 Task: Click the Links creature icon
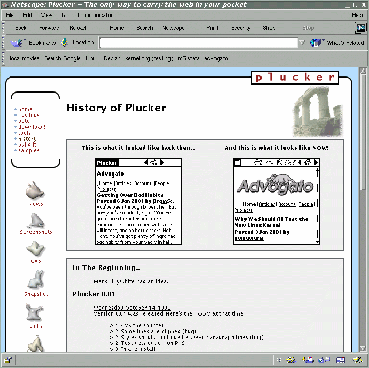click(x=35, y=313)
